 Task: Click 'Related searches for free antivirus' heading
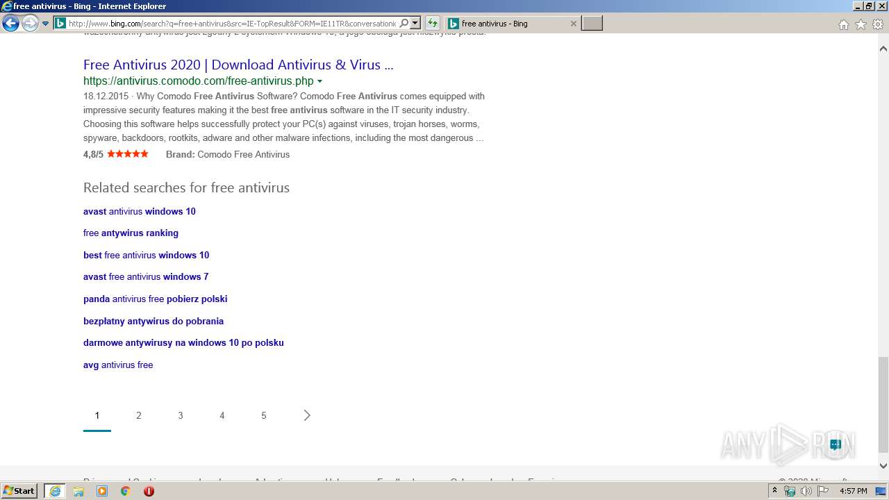coord(186,187)
